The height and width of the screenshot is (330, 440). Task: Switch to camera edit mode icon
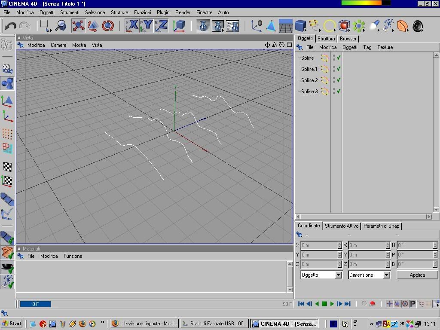7,69
